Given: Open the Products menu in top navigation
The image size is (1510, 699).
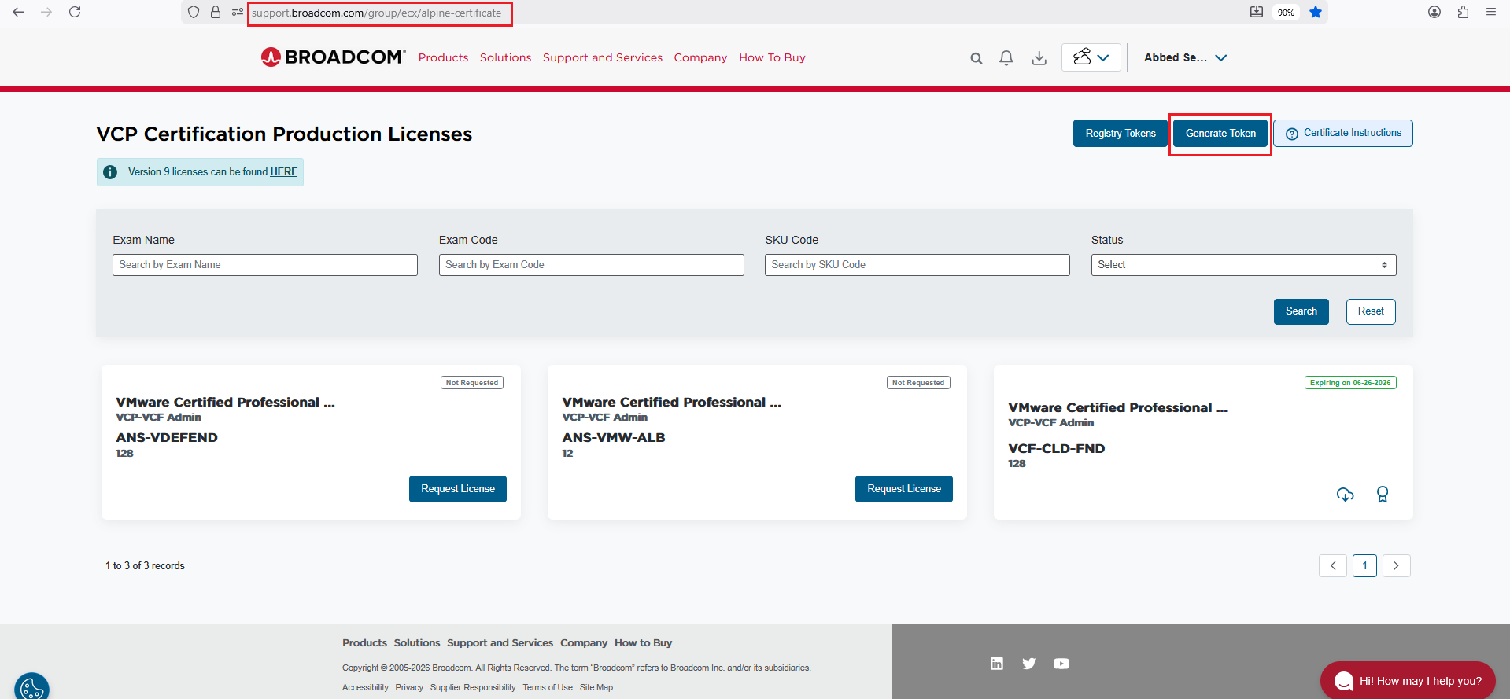Looking at the screenshot, I should pos(443,58).
